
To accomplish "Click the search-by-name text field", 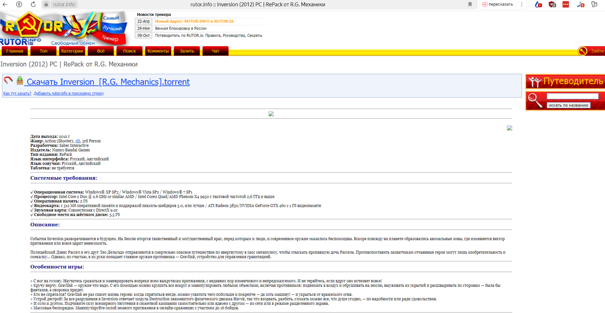I will coord(572,96).
